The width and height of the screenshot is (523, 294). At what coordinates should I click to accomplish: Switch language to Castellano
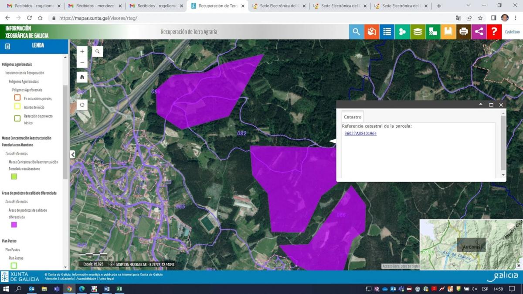point(512,32)
